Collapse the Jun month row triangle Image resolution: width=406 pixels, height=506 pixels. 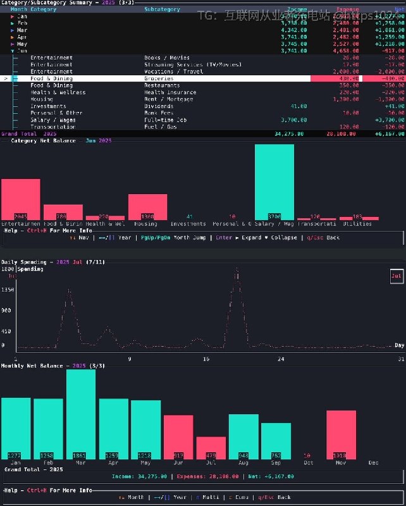(x=13, y=51)
